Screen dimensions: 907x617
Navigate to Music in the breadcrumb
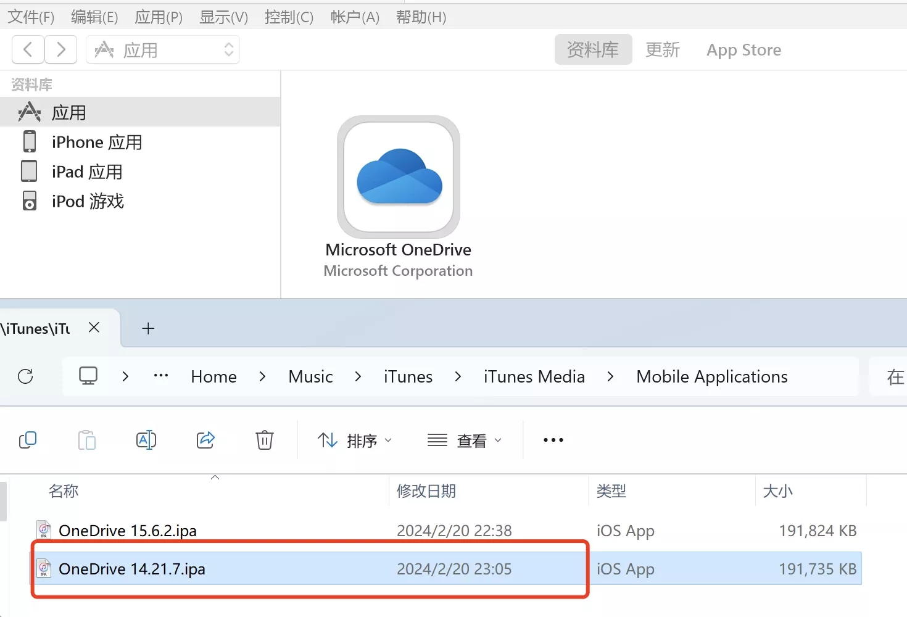click(310, 376)
